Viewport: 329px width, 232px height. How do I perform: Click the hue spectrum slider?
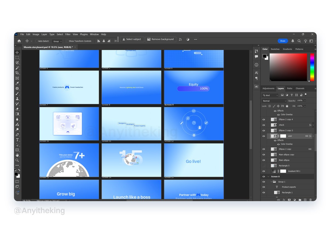tap(312, 67)
